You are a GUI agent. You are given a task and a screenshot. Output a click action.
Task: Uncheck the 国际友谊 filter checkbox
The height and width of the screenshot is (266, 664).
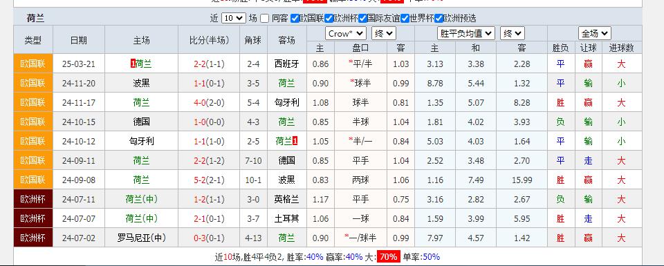click(x=363, y=18)
